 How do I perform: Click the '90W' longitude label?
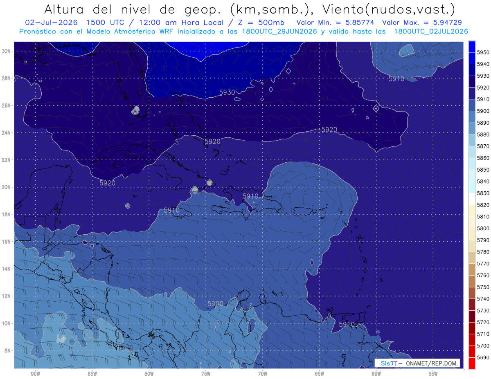(x=35, y=374)
